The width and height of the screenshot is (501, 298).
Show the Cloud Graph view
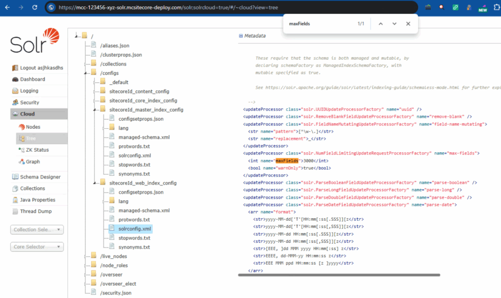(33, 162)
